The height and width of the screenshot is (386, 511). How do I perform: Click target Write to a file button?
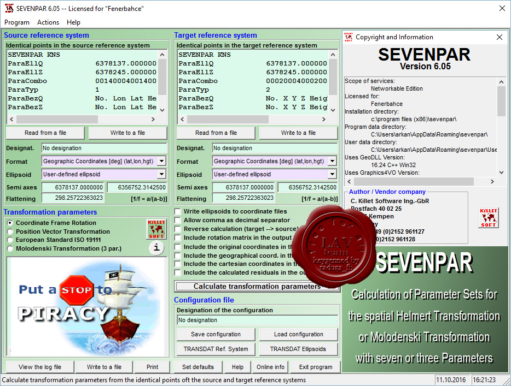[x=299, y=133]
